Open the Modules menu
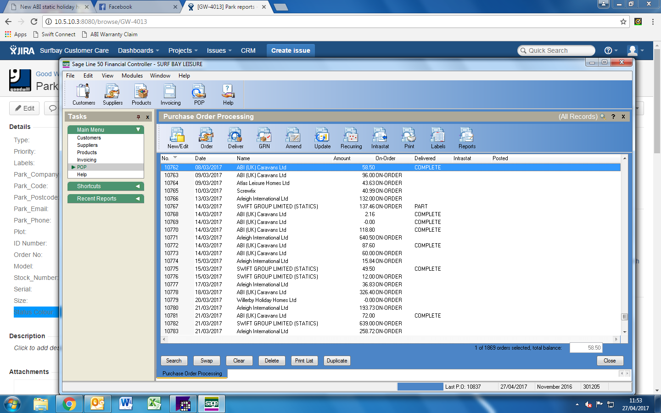The image size is (661, 413). coord(132,76)
